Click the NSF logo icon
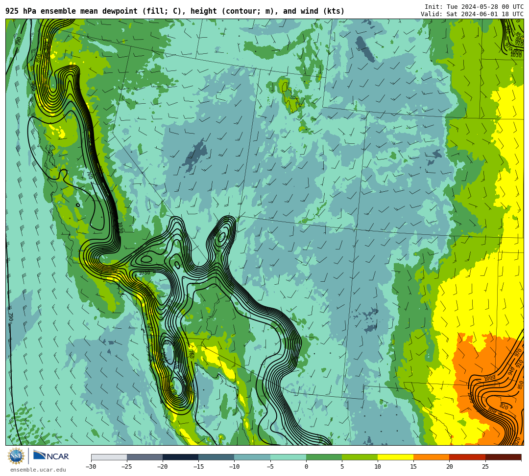This screenshot has width=529, height=476. click(16, 456)
